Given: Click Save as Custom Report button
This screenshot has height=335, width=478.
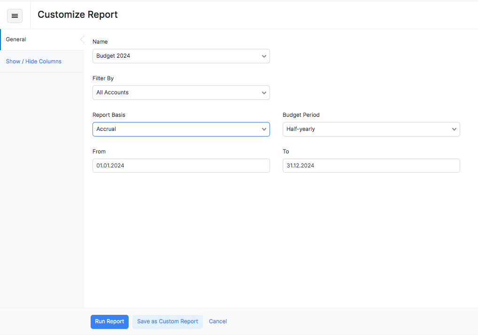Looking at the screenshot, I should click(x=167, y=321).
